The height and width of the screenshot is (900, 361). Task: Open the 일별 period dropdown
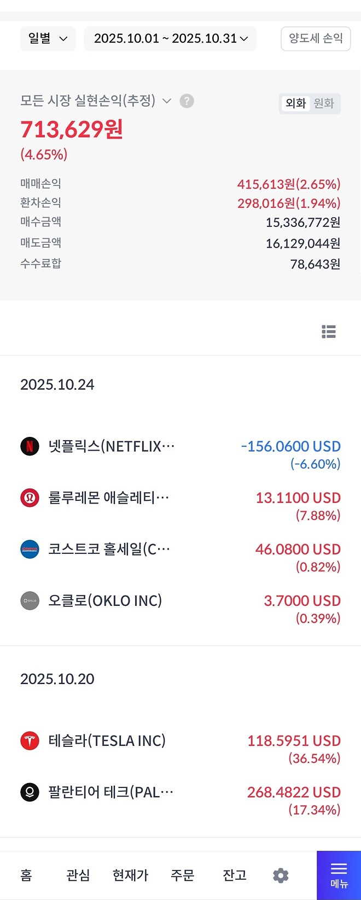coord(48,39)
